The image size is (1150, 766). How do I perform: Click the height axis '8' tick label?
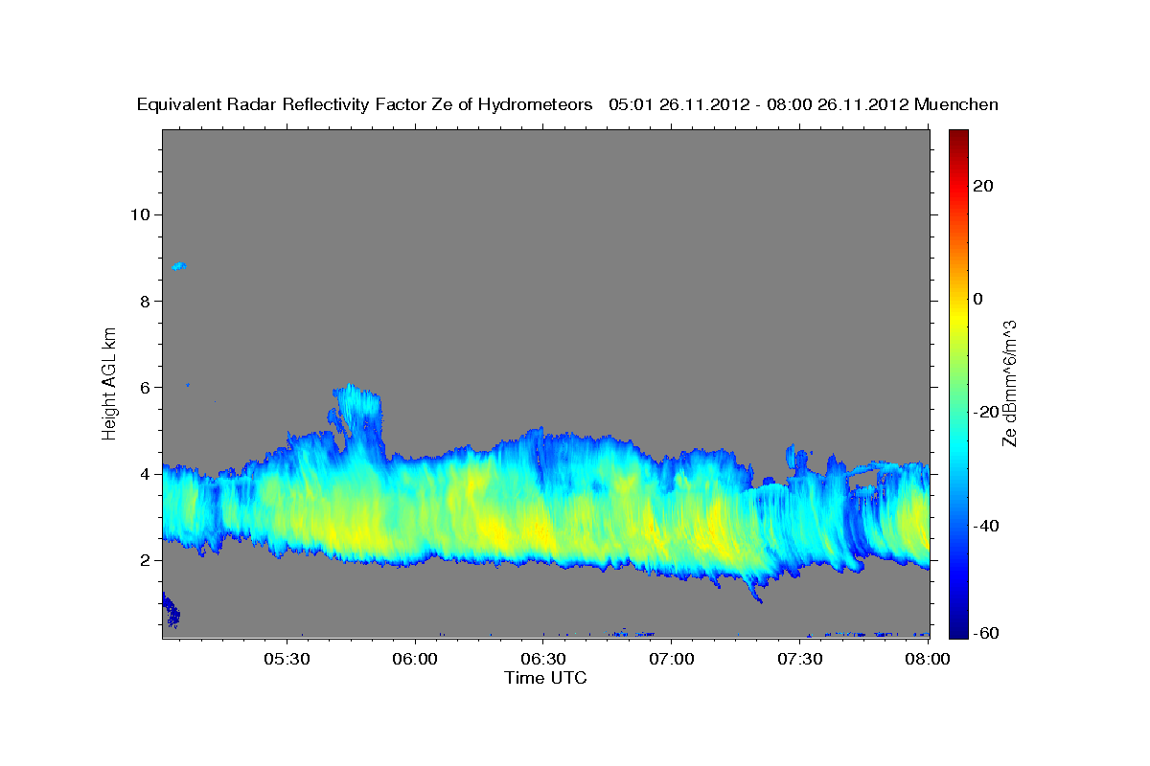pos(143,301)
